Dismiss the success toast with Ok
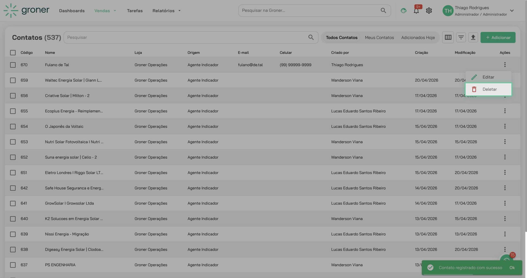This screenshot has height=278, width=527. pyautogui.click(x=512, y=268)
